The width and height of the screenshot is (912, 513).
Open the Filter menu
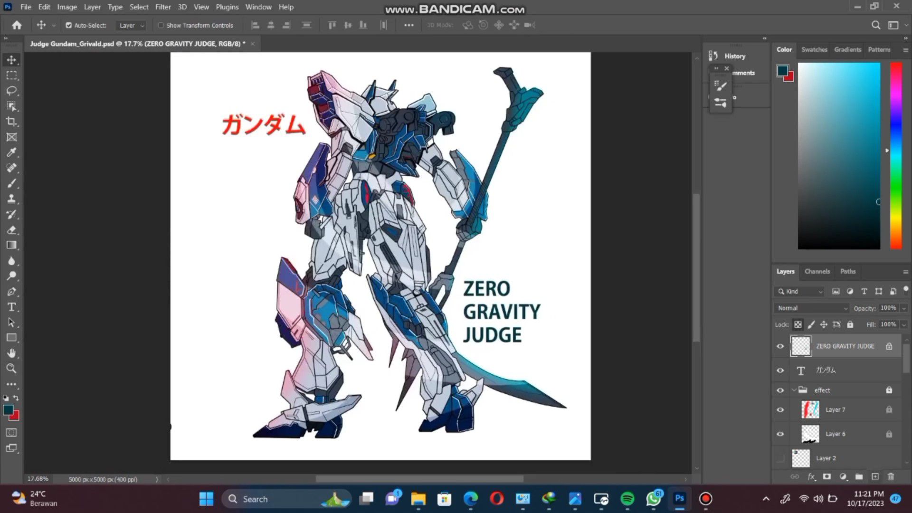[163, 7]
